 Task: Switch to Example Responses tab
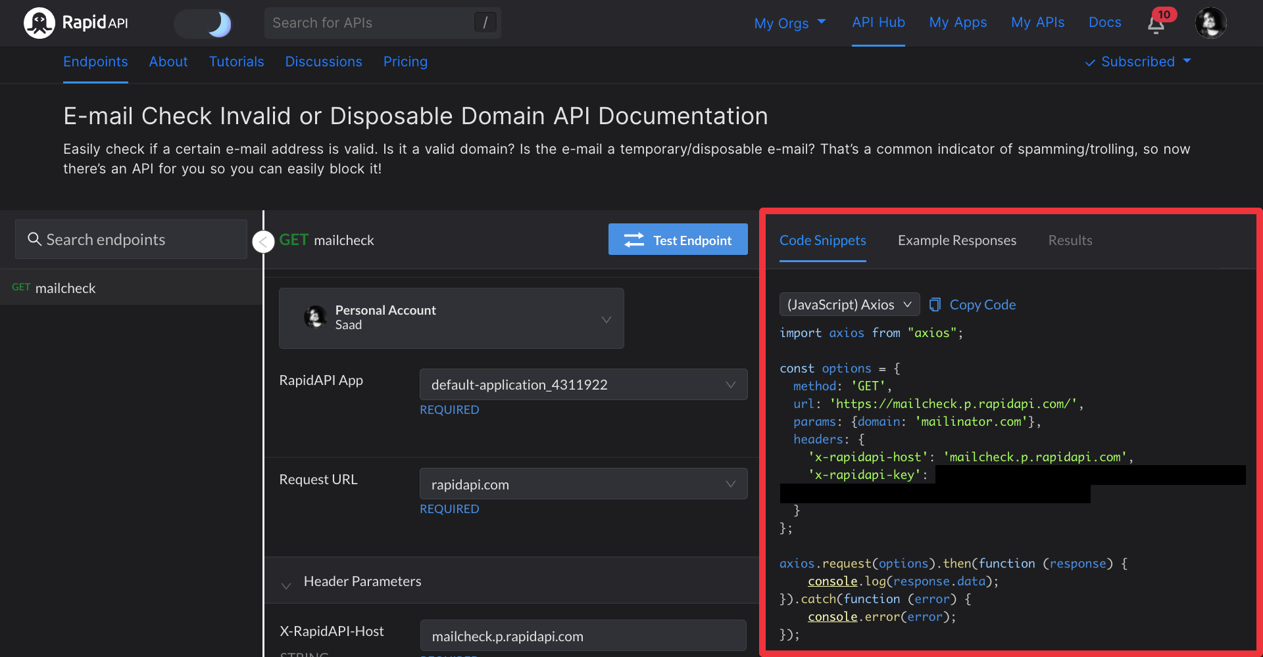(x=956, y=240)
